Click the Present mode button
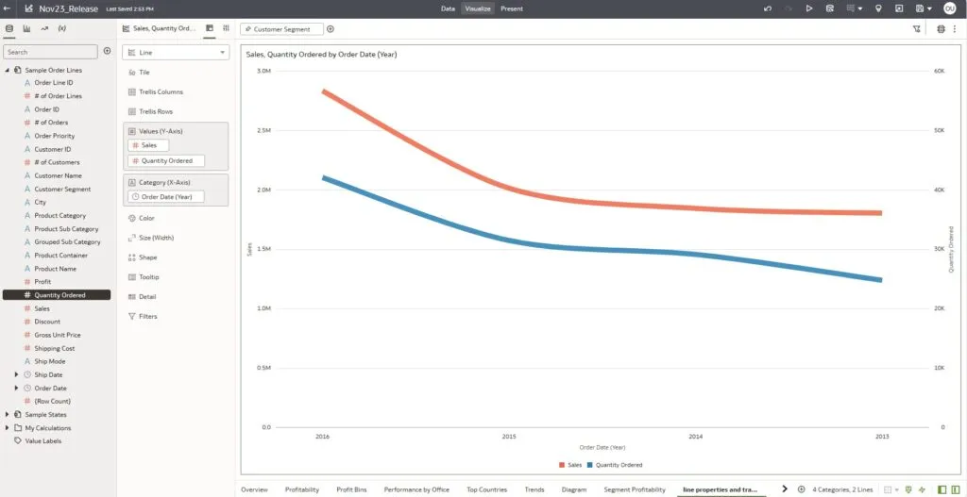967x497 pixels. tap(512, 8)
